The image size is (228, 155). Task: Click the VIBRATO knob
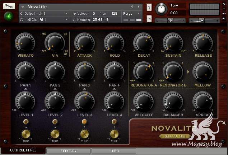25,43
